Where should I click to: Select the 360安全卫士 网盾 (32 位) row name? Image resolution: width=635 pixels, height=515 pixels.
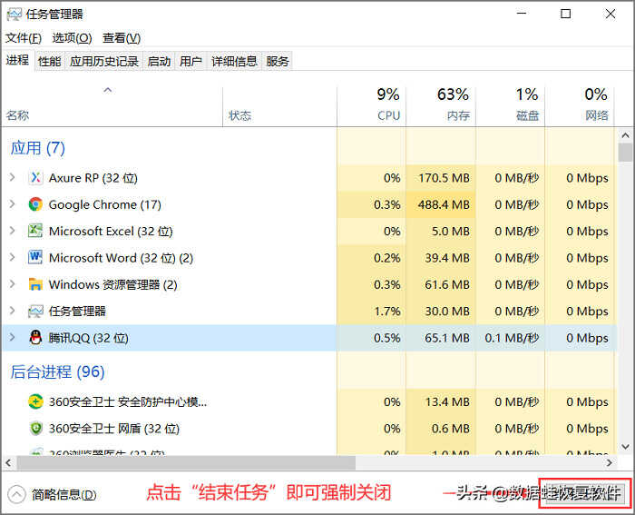pos(114,429)
